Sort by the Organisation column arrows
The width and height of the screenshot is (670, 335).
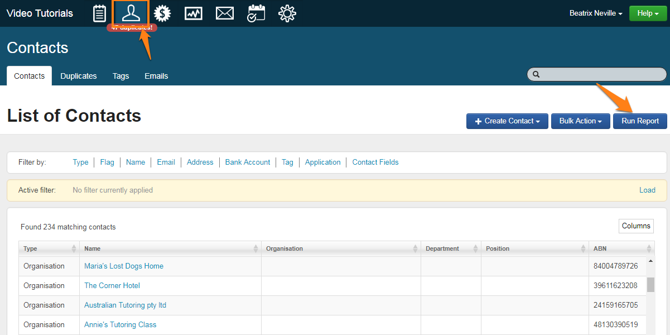pos(415,248)
